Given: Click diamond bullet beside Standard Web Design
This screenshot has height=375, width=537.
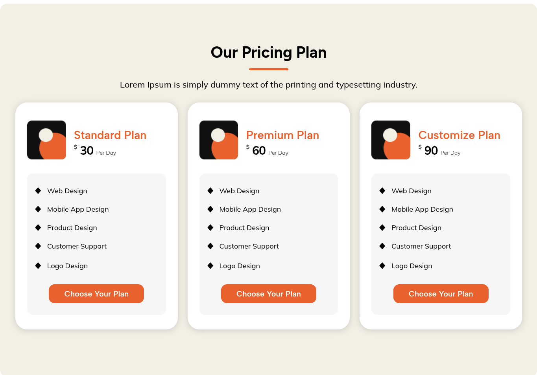Looking at the screenshot, I should coord(38,191).
